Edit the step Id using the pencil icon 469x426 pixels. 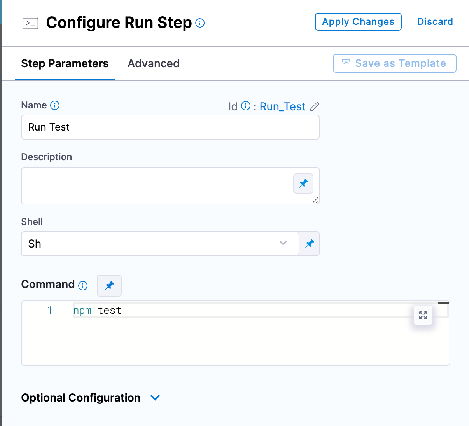coord(315,106)
